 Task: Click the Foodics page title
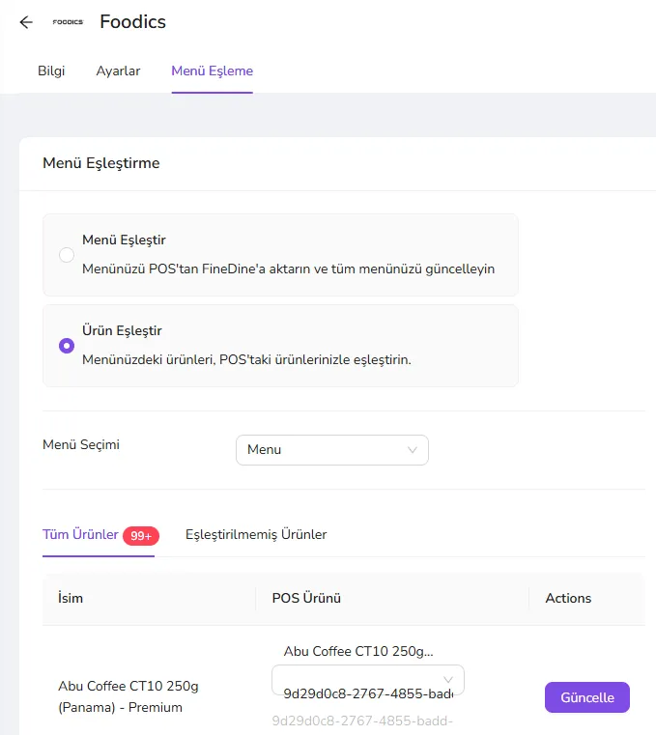(x=132, y=21)
